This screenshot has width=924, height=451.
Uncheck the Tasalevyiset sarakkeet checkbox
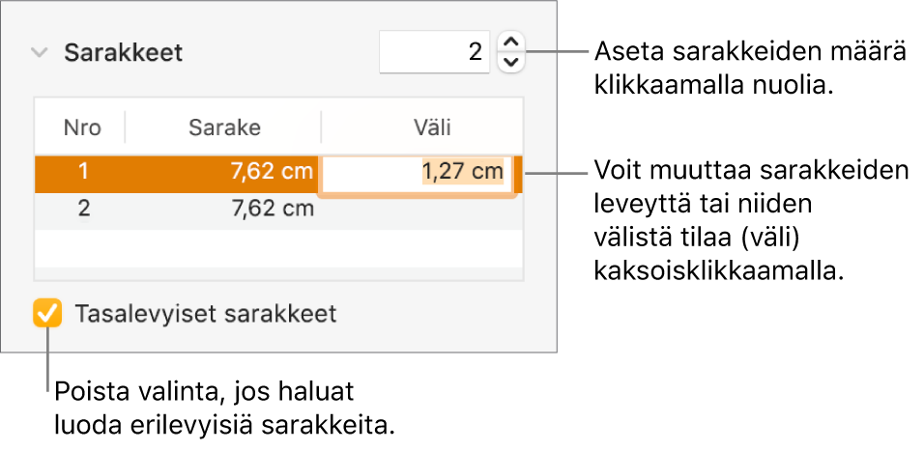coord(46,314)
